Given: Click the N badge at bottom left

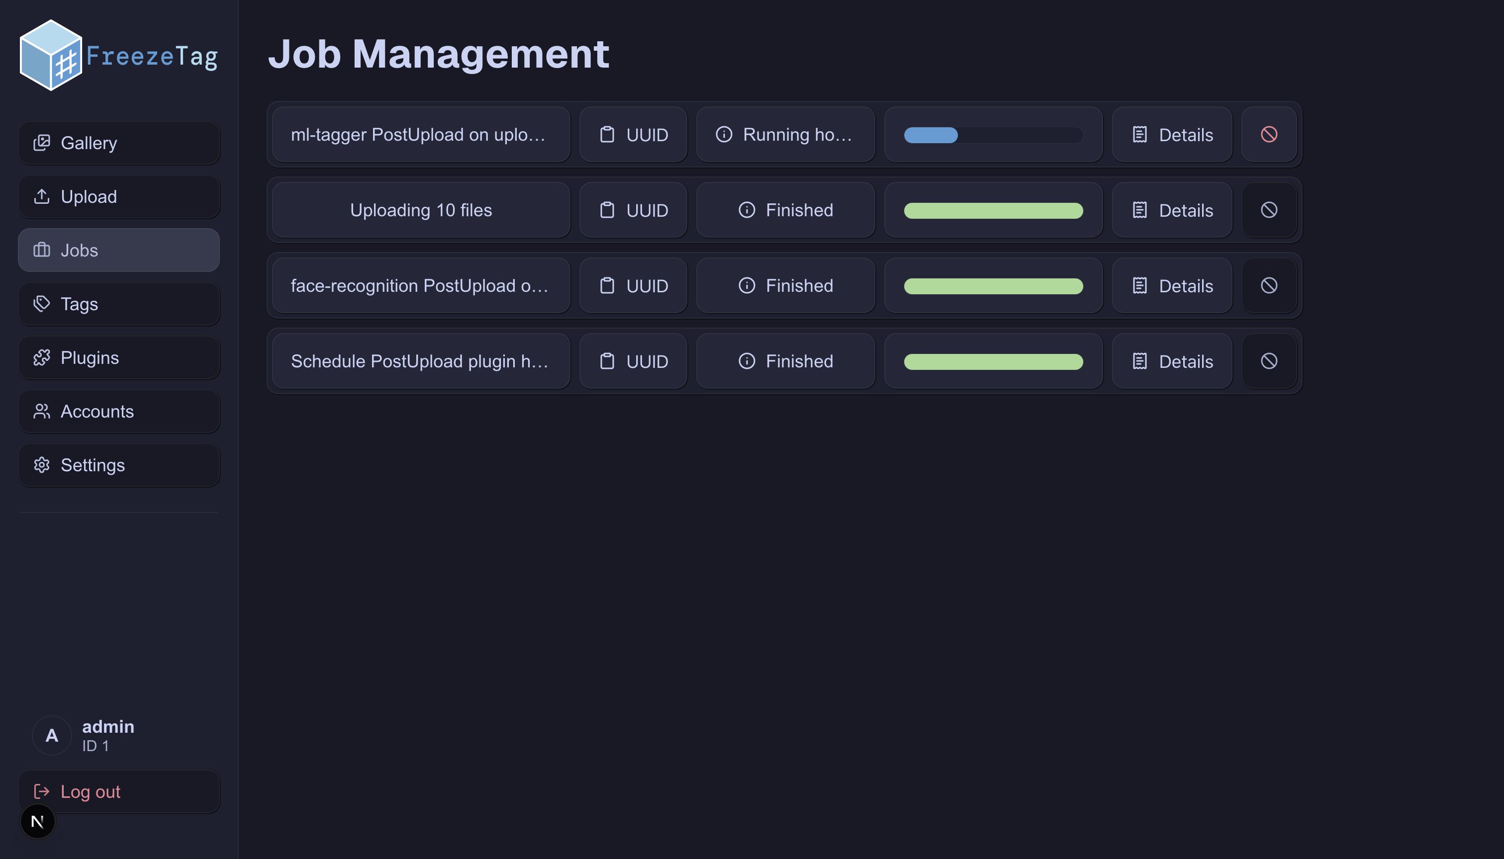Looking at the screenshot, I should coord(37,821).
